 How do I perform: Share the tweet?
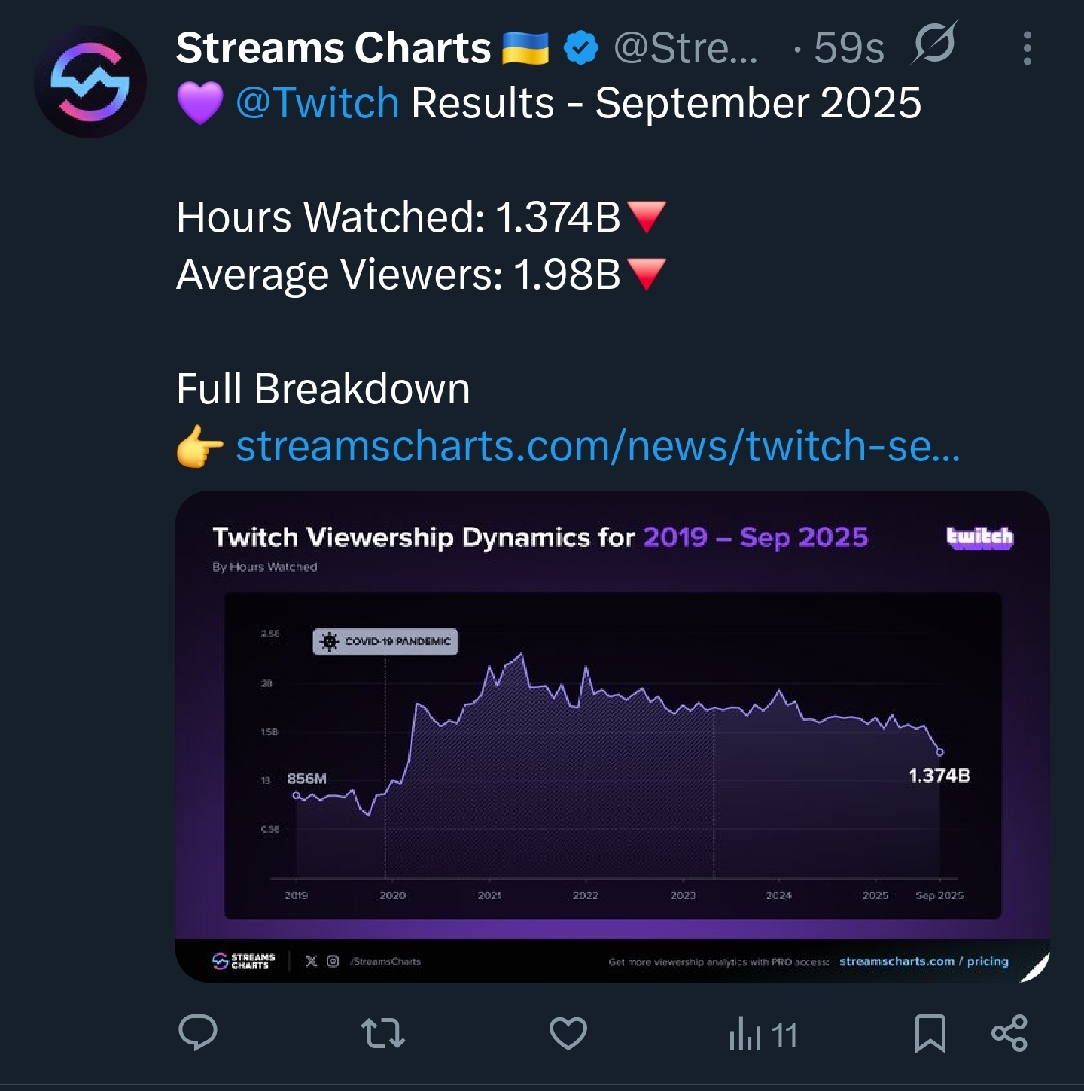1009,1033
